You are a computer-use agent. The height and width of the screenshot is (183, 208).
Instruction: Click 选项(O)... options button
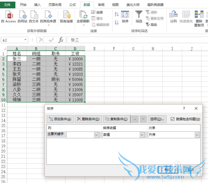pos(157,119)
